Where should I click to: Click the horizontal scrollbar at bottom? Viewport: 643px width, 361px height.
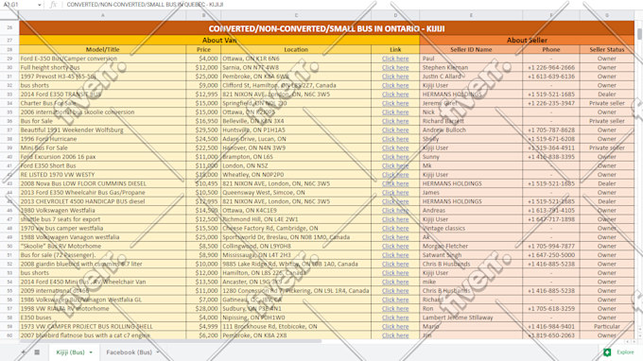[x=170, y=341]
